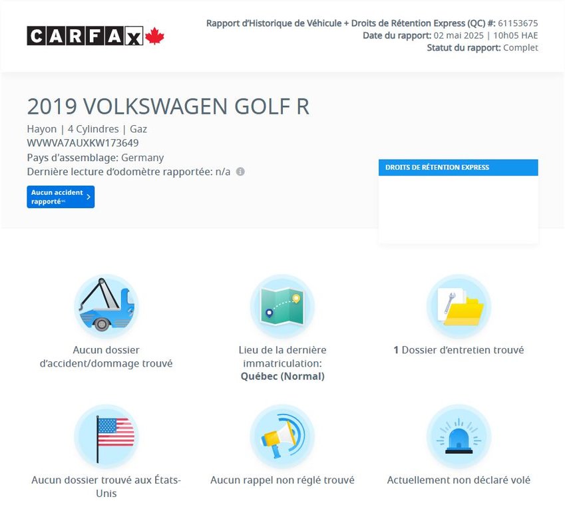Click the '2019 VOLKSWAGEN GOLF R' title

[168, 106]
